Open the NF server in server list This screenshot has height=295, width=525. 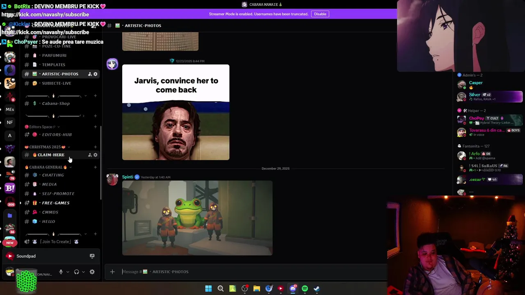click(10, 123)
